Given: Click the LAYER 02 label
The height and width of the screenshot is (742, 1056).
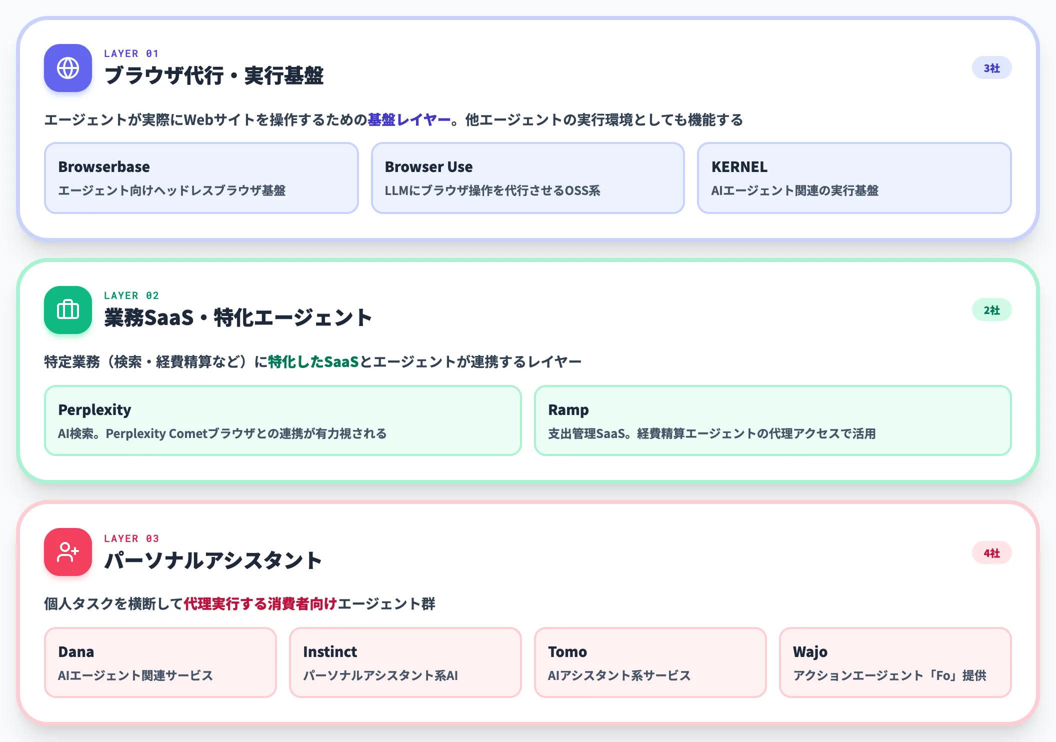Looking at the screenshot, I should (131, 295).
